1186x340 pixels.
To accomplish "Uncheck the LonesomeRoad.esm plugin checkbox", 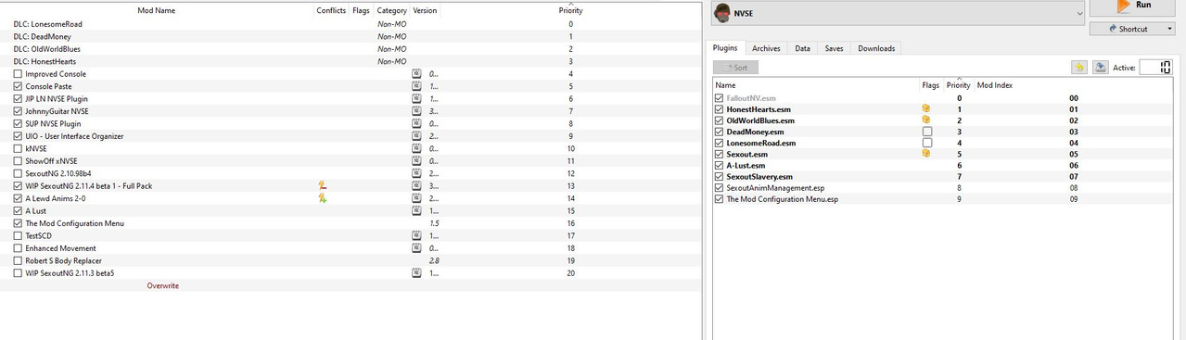I will pyautogui.click(x=720, y=143).
